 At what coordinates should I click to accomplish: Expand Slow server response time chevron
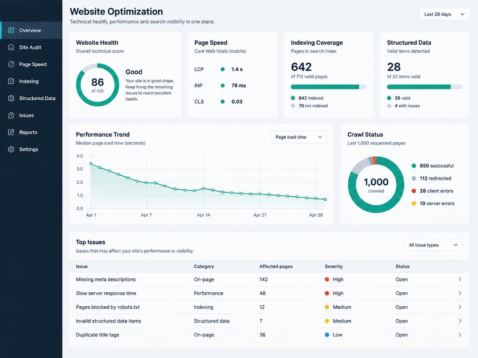[x=460, y=293]
